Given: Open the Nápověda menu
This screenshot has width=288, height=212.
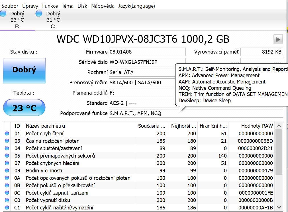Looking at the screenshot, I should point(103,6).
